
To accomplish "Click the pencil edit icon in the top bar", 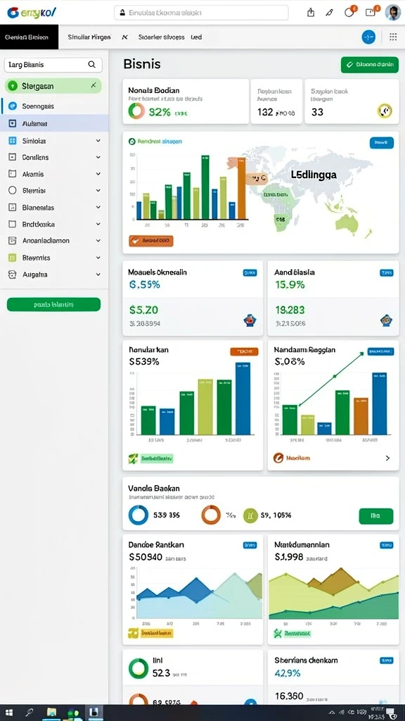I will [x=329, y=13].
